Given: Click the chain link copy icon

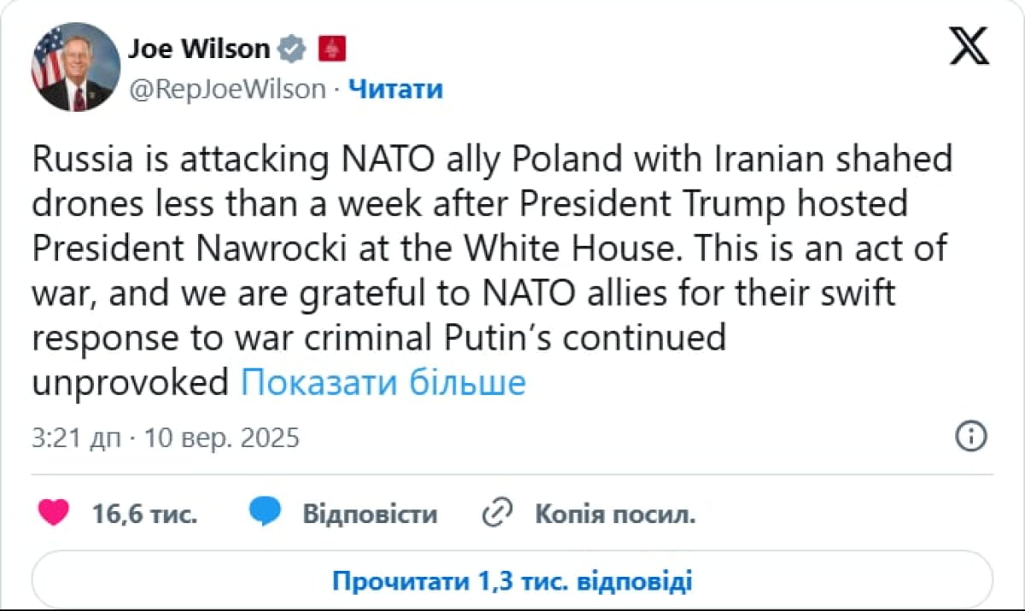Looking at the screenshot, I should pos(497,514).
